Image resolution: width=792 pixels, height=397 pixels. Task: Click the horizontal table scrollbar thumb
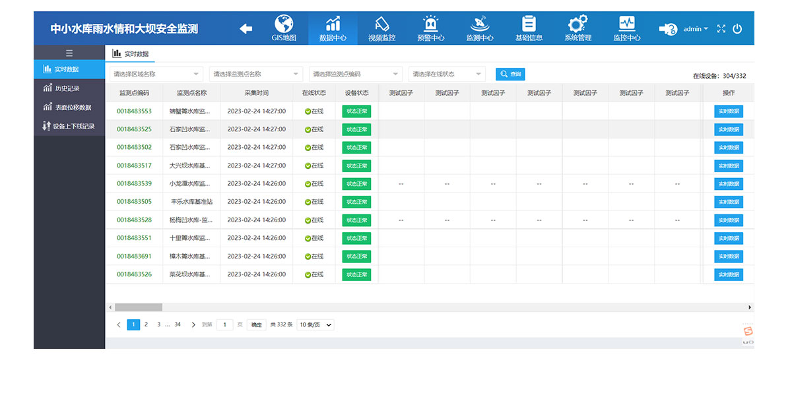(138, 307)
